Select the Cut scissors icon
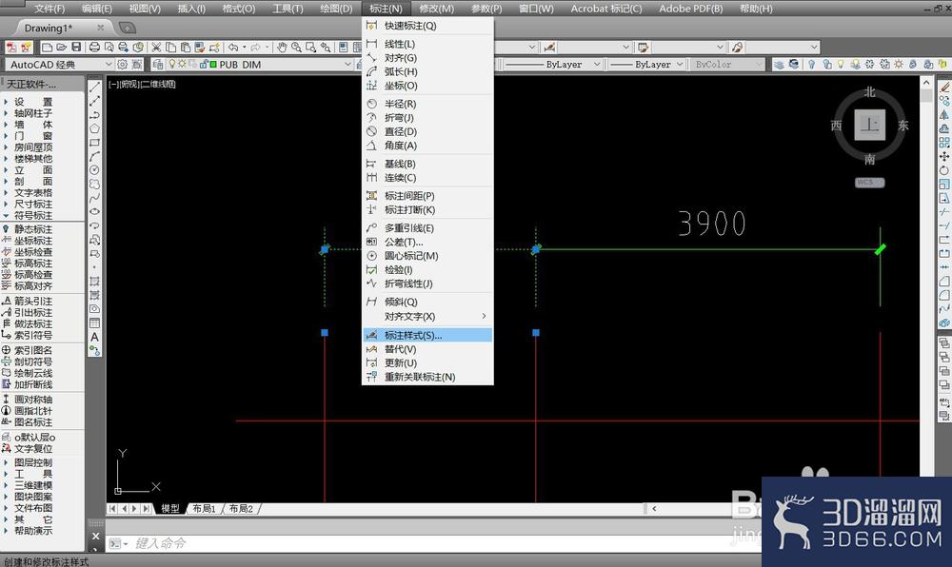Image resolution: width=952 pixels, height=567 pixels. click(x=157, y=48)
